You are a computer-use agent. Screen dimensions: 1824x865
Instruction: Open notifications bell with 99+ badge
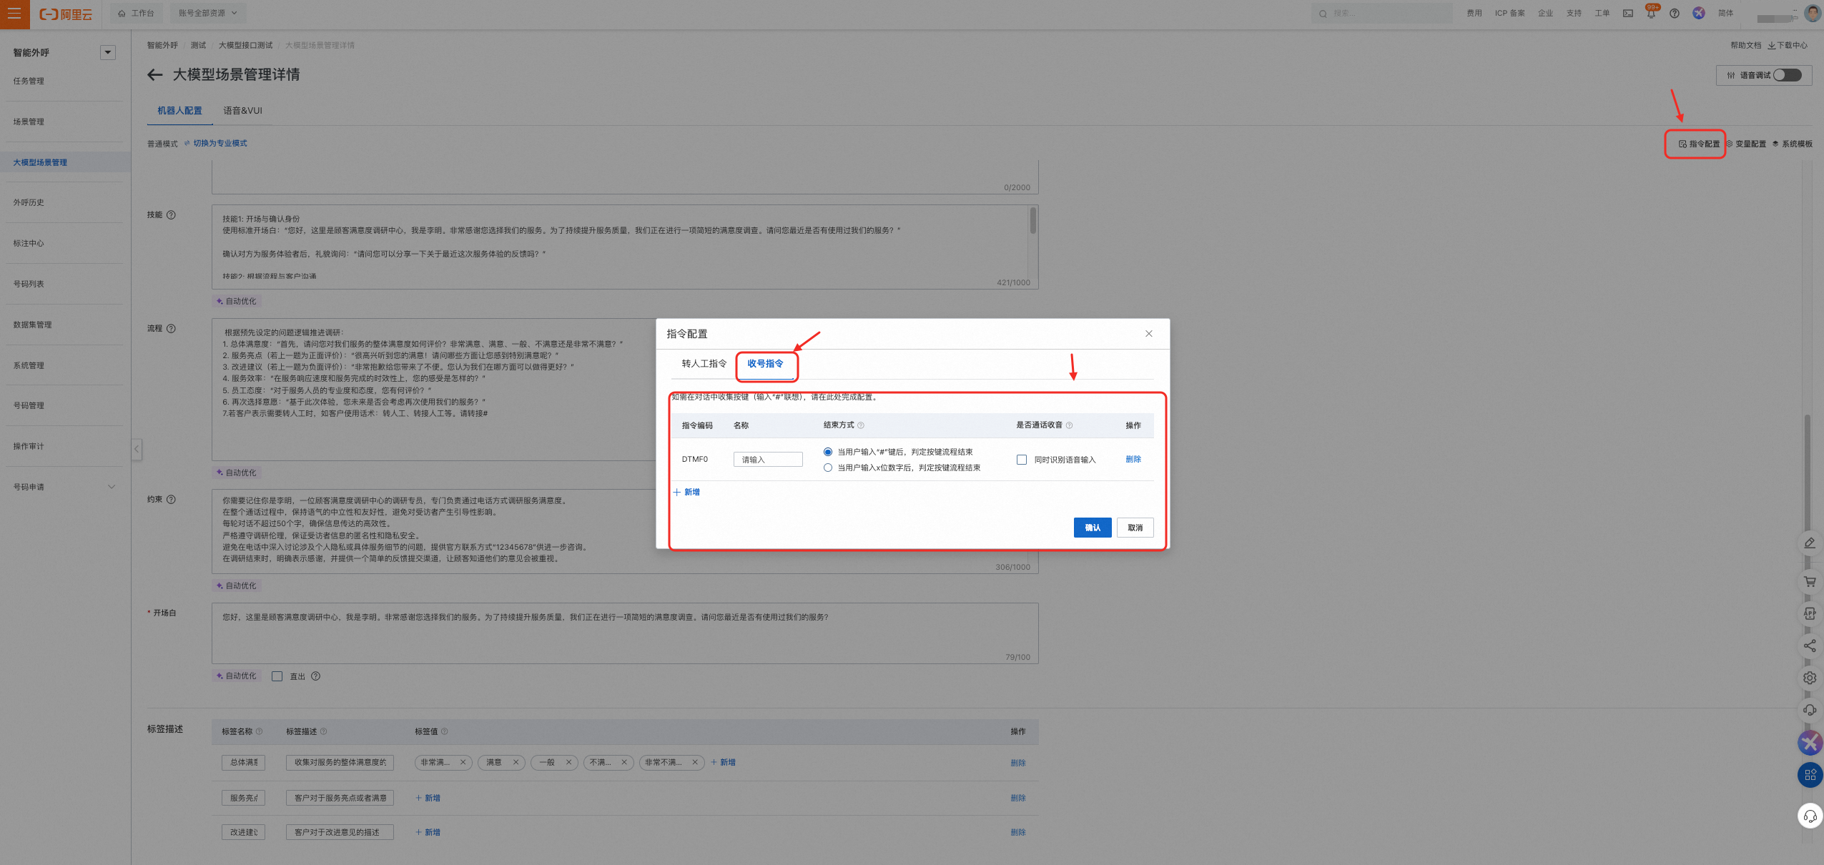[x=1651, y=13]
